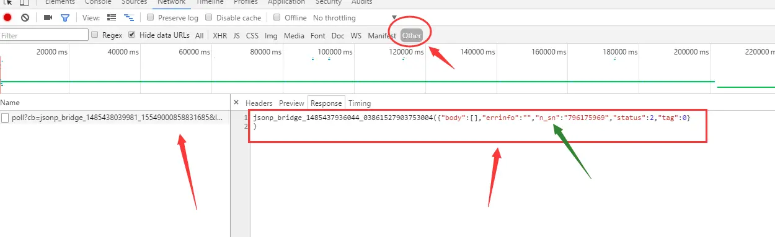Toggle the overview waterfall view icon

[x=128, y=18]
